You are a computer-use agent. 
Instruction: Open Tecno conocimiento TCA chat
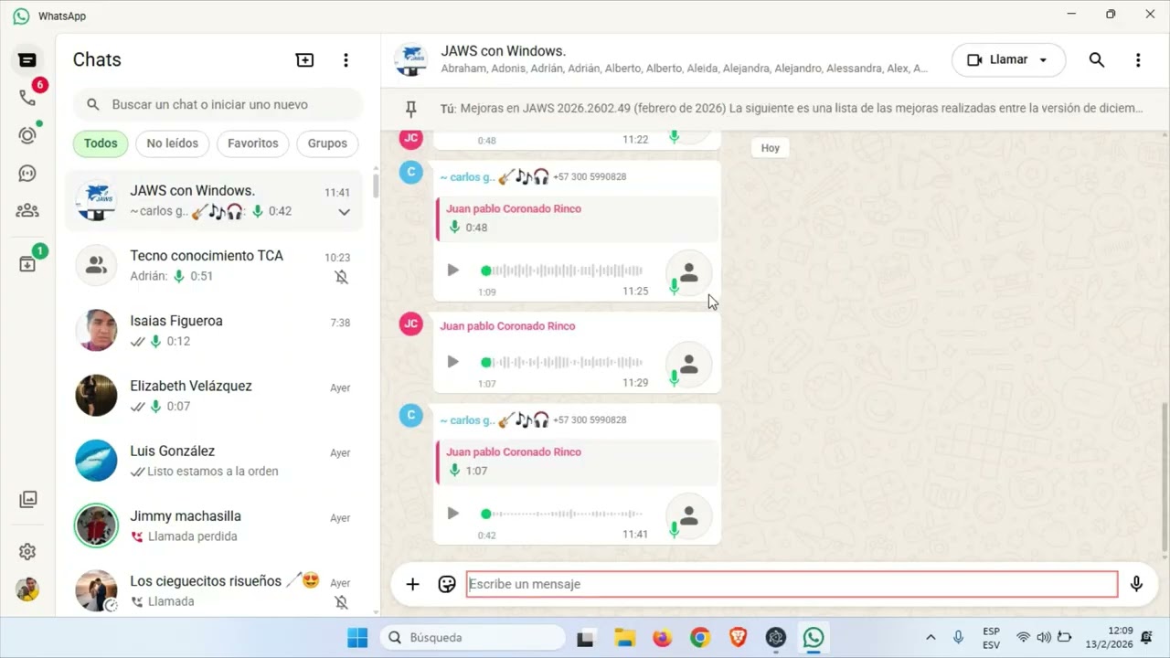point(214,266)
